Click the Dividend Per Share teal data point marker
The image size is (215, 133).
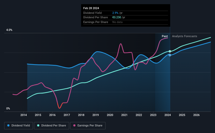170,51
